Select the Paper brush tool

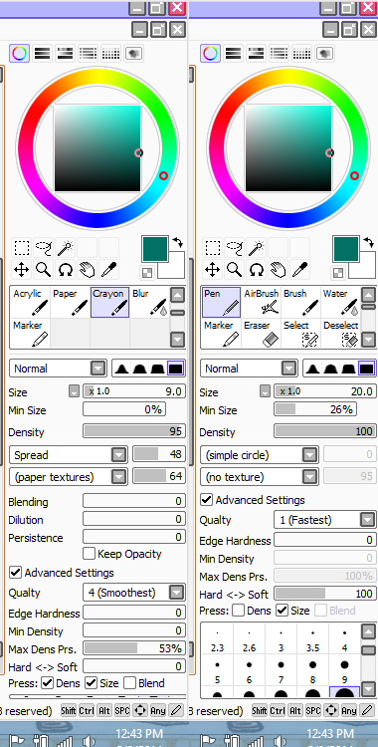[x=70, y=302]
